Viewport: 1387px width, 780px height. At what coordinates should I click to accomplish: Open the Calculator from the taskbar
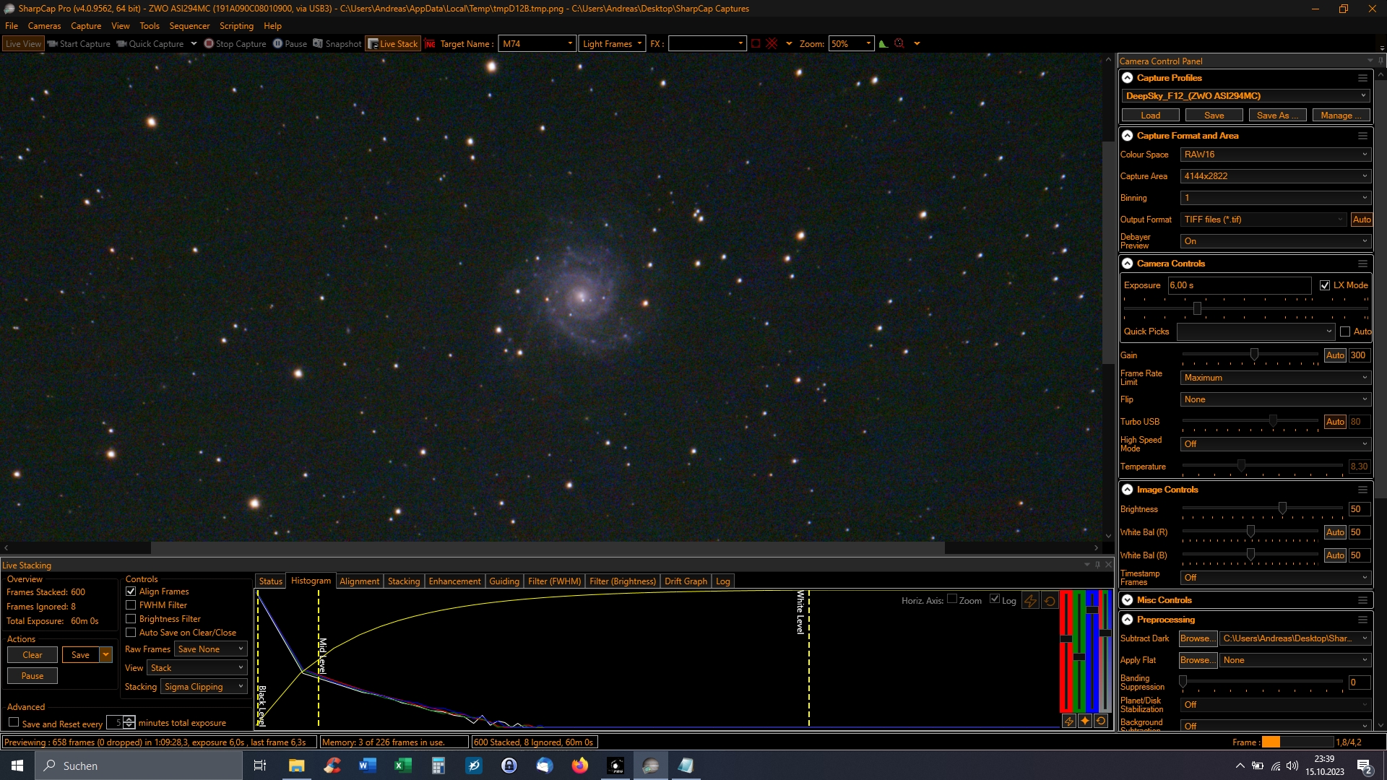click(x=438, y=766)
